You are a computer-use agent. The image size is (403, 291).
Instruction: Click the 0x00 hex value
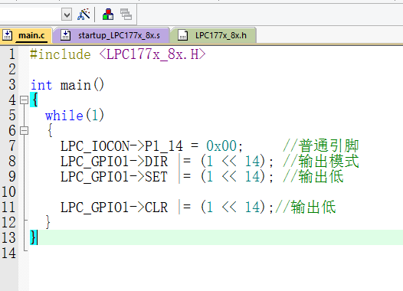click(x=221, y=146)
